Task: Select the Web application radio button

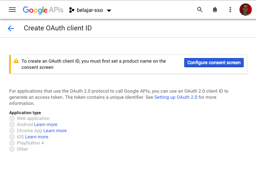Action: click(x=12, y=118)
